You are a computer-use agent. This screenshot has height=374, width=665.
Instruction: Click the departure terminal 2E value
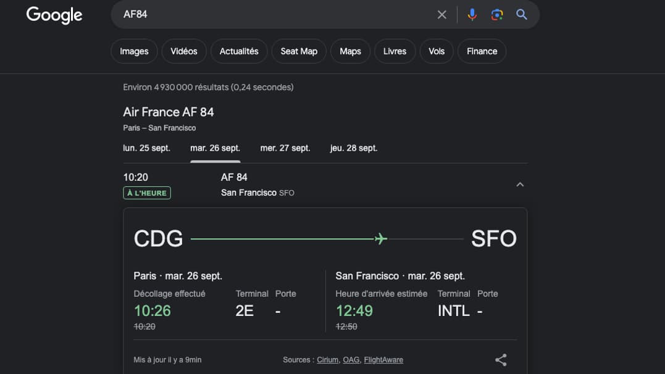245,311
